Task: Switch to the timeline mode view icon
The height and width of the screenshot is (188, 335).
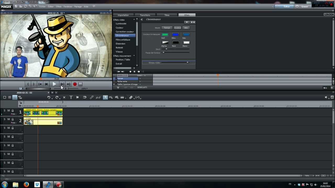Action: tap(15, 97)
